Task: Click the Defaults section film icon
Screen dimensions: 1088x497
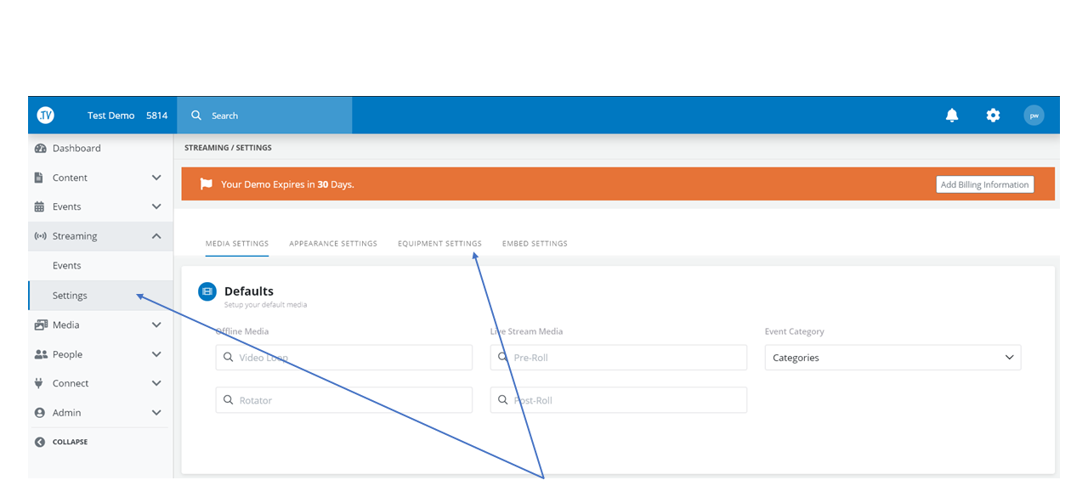Action: coord(207,291)
